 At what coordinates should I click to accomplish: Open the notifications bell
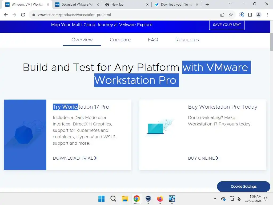click(266, 199)
